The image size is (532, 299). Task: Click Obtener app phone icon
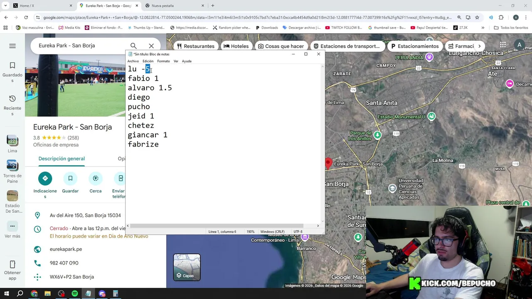(12, 265)
